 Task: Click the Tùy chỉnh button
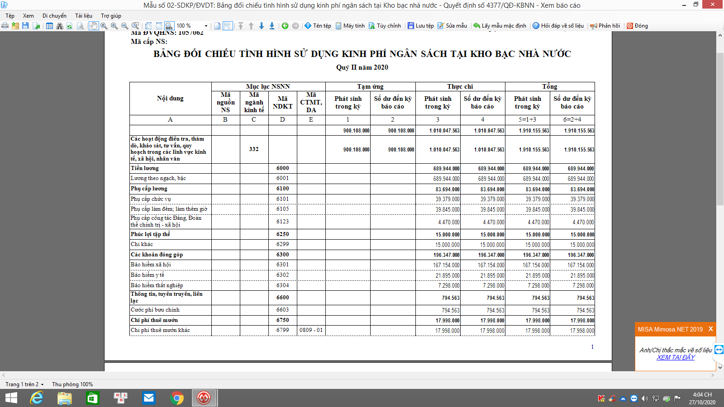(x=385, y=26)
